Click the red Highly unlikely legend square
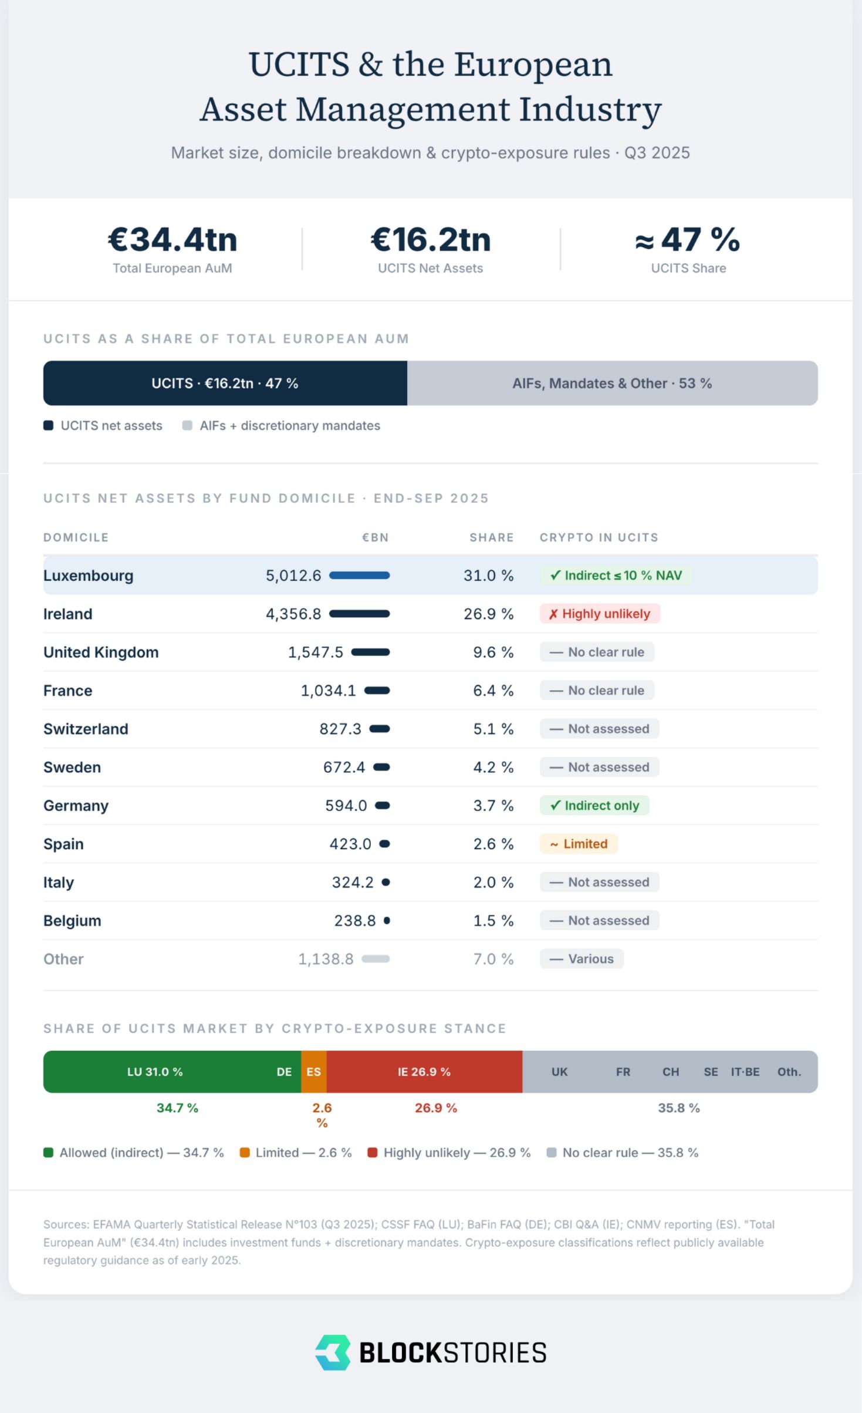 tap(372, 1152)
